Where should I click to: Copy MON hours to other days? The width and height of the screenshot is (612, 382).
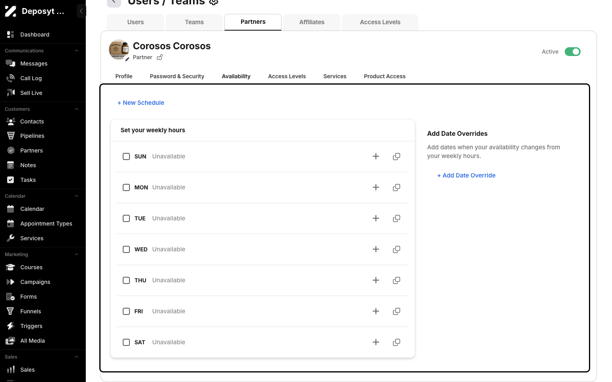[x=396, y=187]
